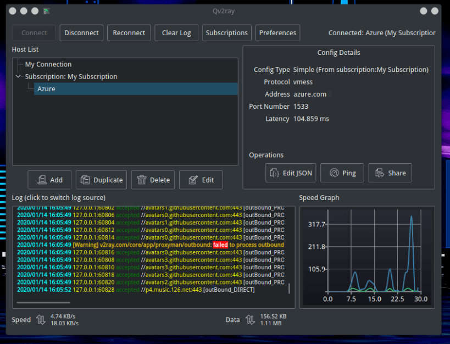Image resolution: width=450 pixels, height=344 pixels.
Task: Click the Delete trash icon
Action: point(142,180)
